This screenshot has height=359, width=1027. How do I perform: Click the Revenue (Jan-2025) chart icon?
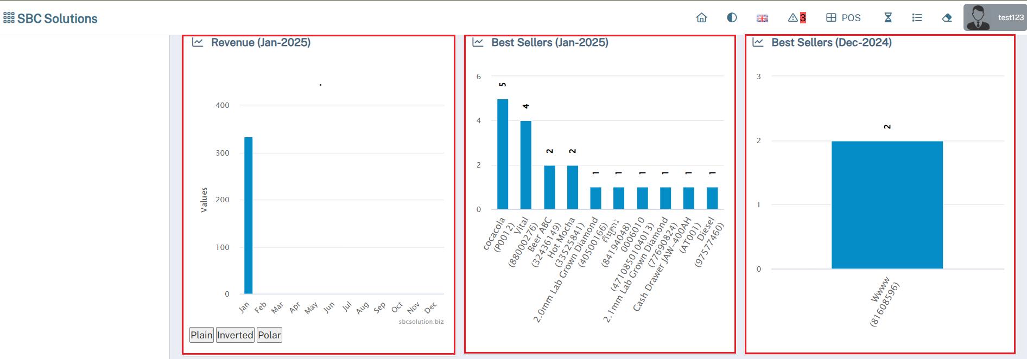tap(198, 42)
